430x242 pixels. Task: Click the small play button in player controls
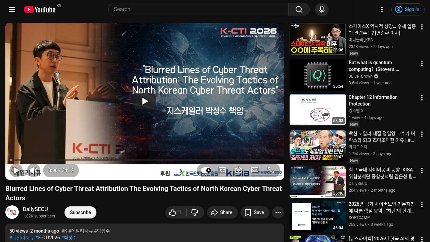point(16,170)
